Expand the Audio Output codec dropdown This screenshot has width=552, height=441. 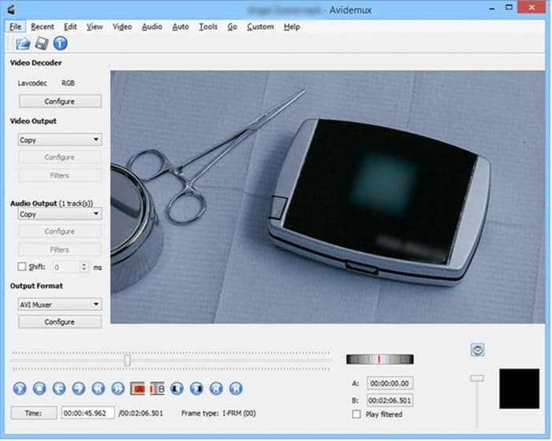(60, 214)
